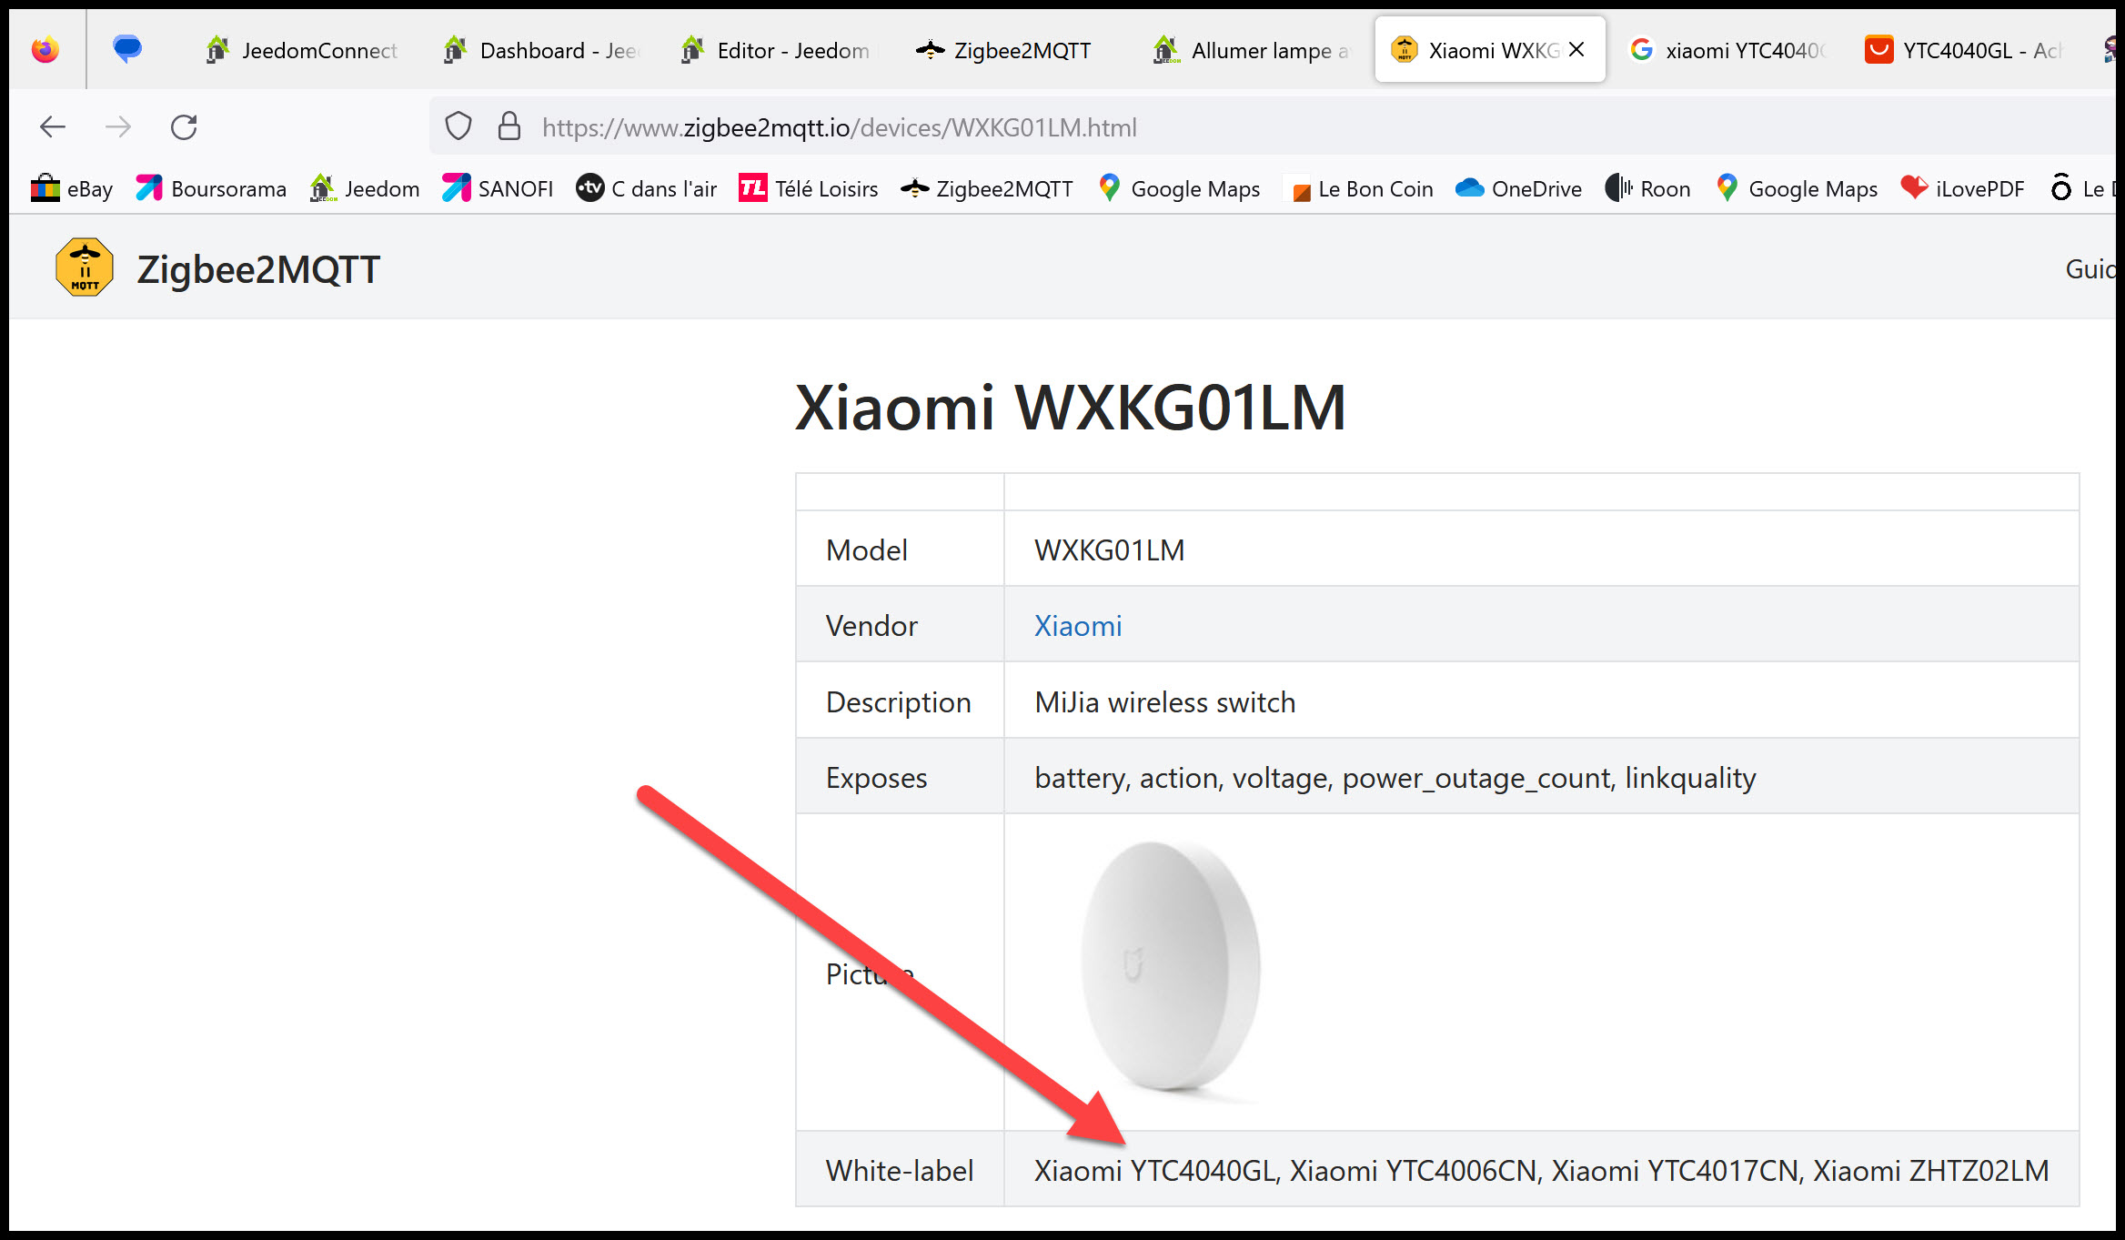Click the tracking protection shield icon
Image resolution: width=2125 pixels, height=1240 pixels.
coord(458,126)
